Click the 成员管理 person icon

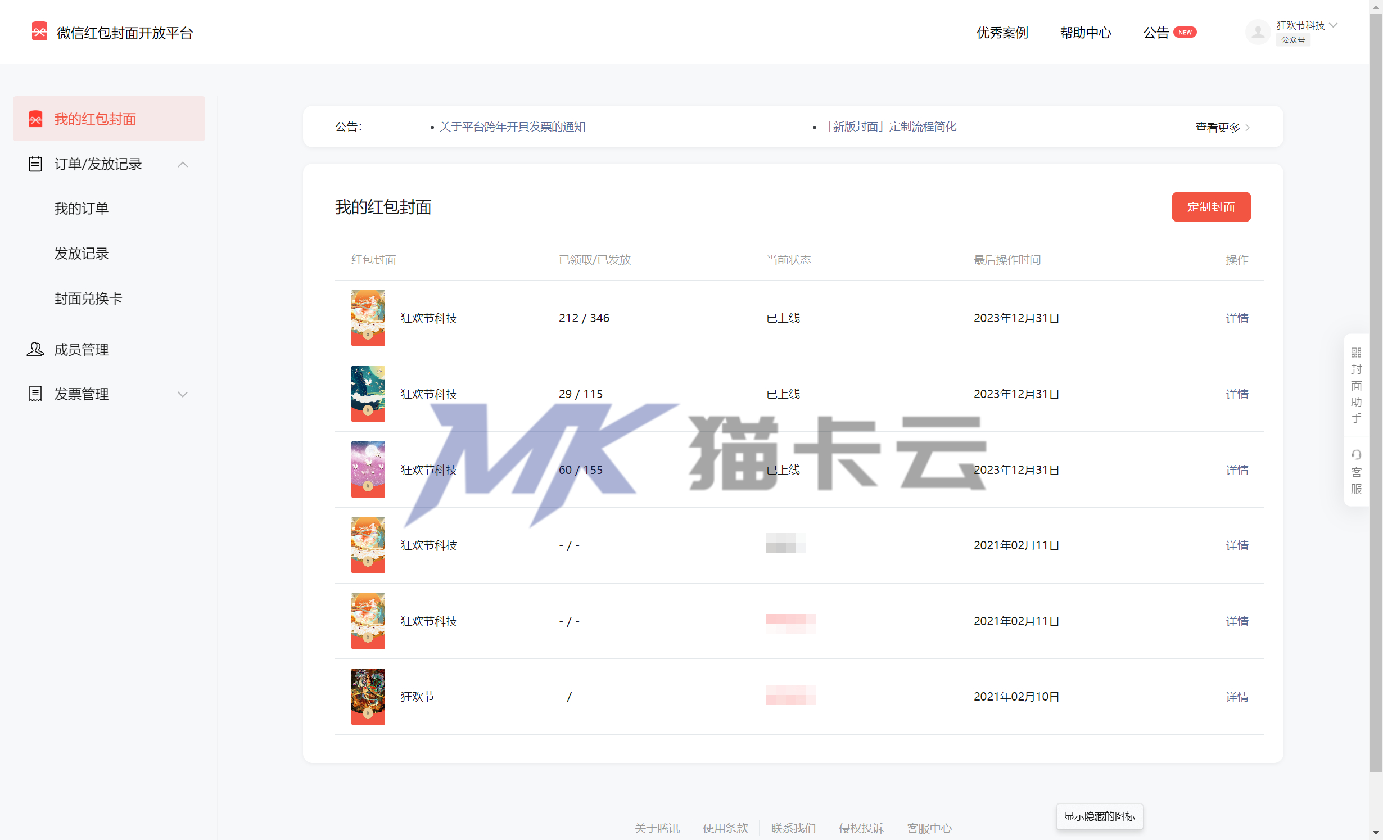(x=35, y=349)
